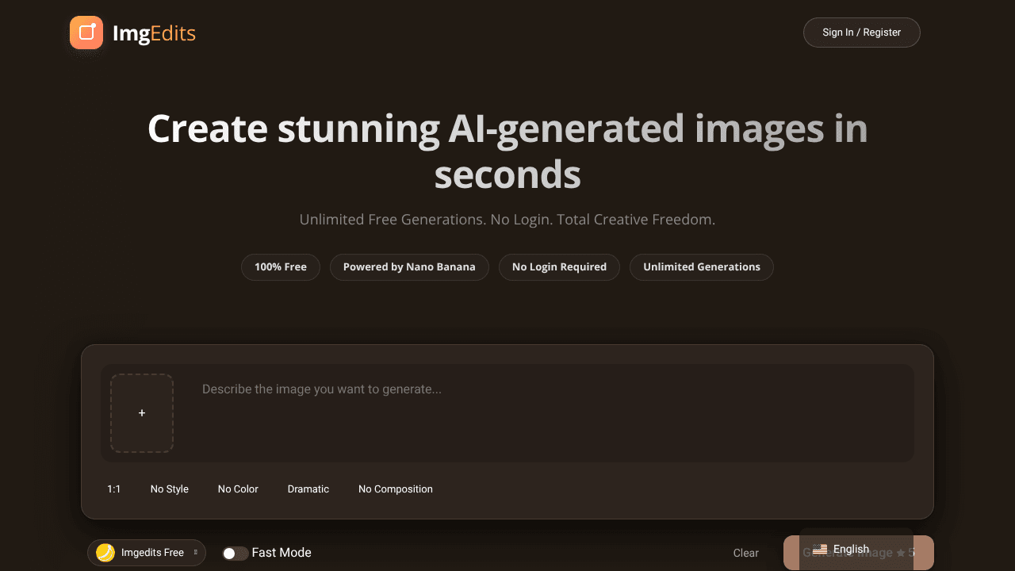
Task: Click the ImgEdits logo icon
Action: 86,33
